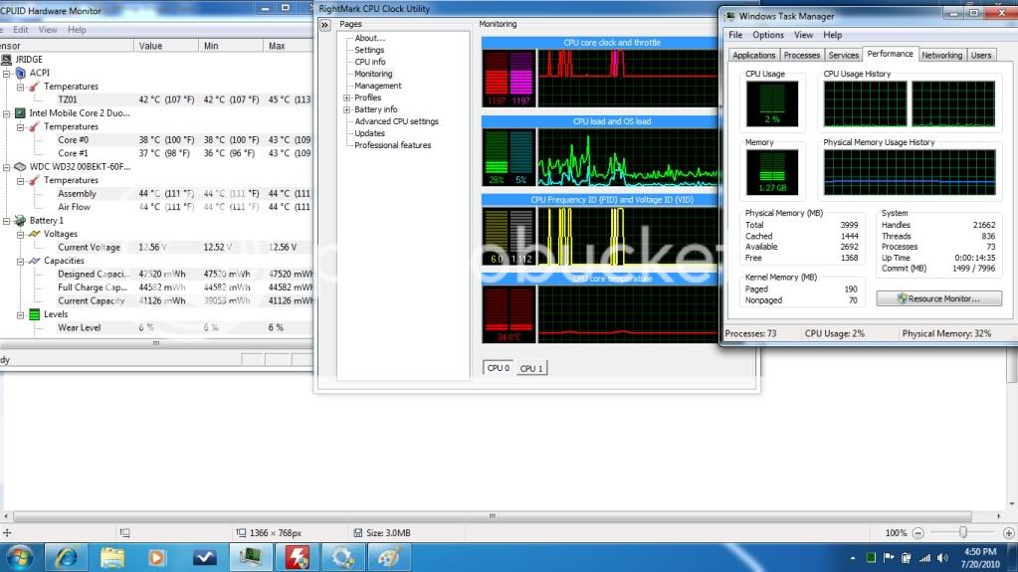Image resolution: width=1018 pixels, height=572 pixels.
Task: Select Advanced CPU settings page
Action: pyautogui.click(x=396, y=121)
